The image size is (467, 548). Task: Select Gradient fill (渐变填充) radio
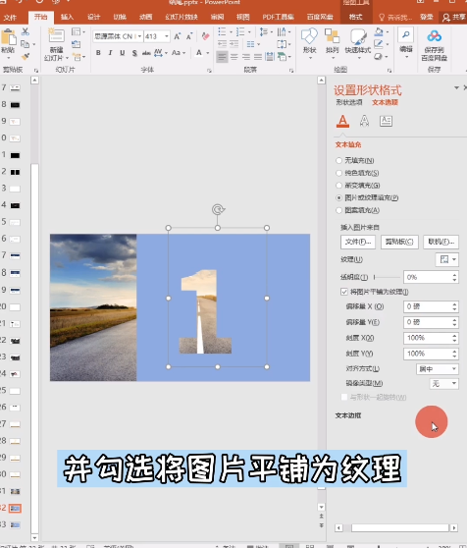tap(338, 186)
